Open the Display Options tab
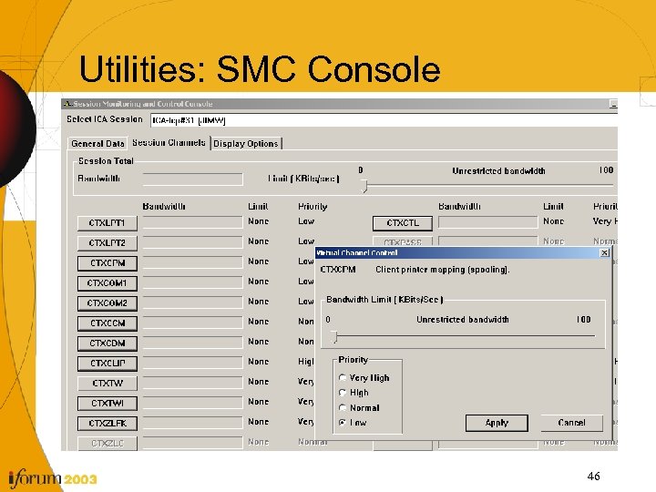The height and width of the screenshot is (492, 656). (246, 144)
